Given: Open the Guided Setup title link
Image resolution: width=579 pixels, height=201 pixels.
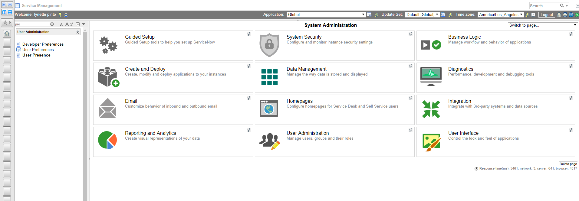Looking at the screenshot, I should click(x=140, y=37).
